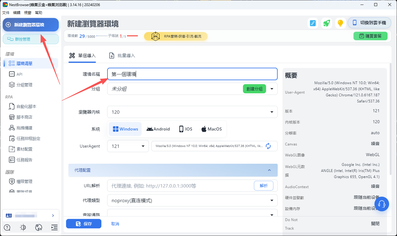Open the 腳本商店 from the RPA sidebar
Screen dimensions: 397x236
[26, 117]
